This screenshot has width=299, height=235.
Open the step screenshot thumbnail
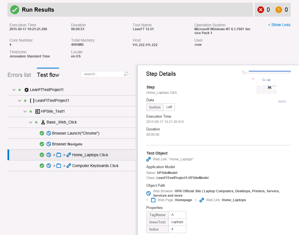(266, 87)
